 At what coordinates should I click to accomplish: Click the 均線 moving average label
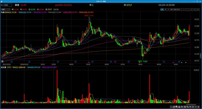[x=3, y=12]
